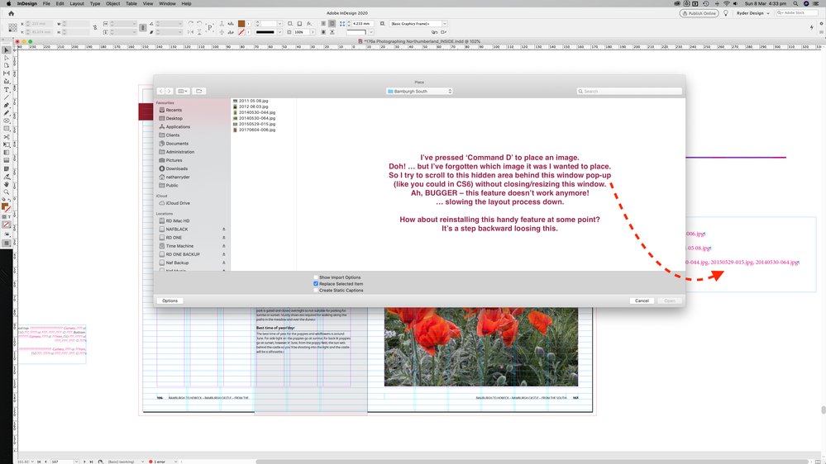The image size is (826, 464).
Task: Pick the Note tool
Action: coord(7,169)
